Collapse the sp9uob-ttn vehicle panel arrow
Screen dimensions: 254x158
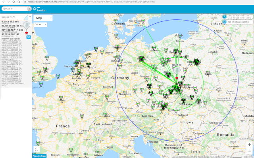click(x=30, y=17)
